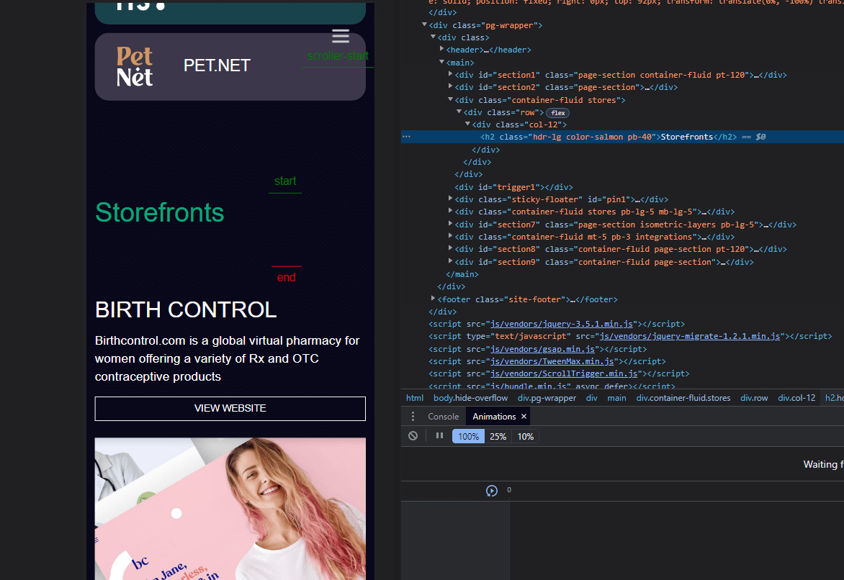Image resolution: width=844 pixels, height=580 pixels.
Task: Expand the header element node
Action: (441, 49)
